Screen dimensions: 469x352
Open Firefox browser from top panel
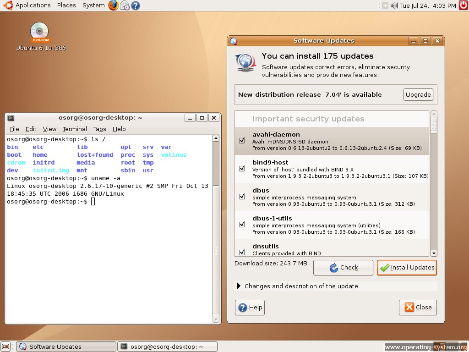pos(114,5)
